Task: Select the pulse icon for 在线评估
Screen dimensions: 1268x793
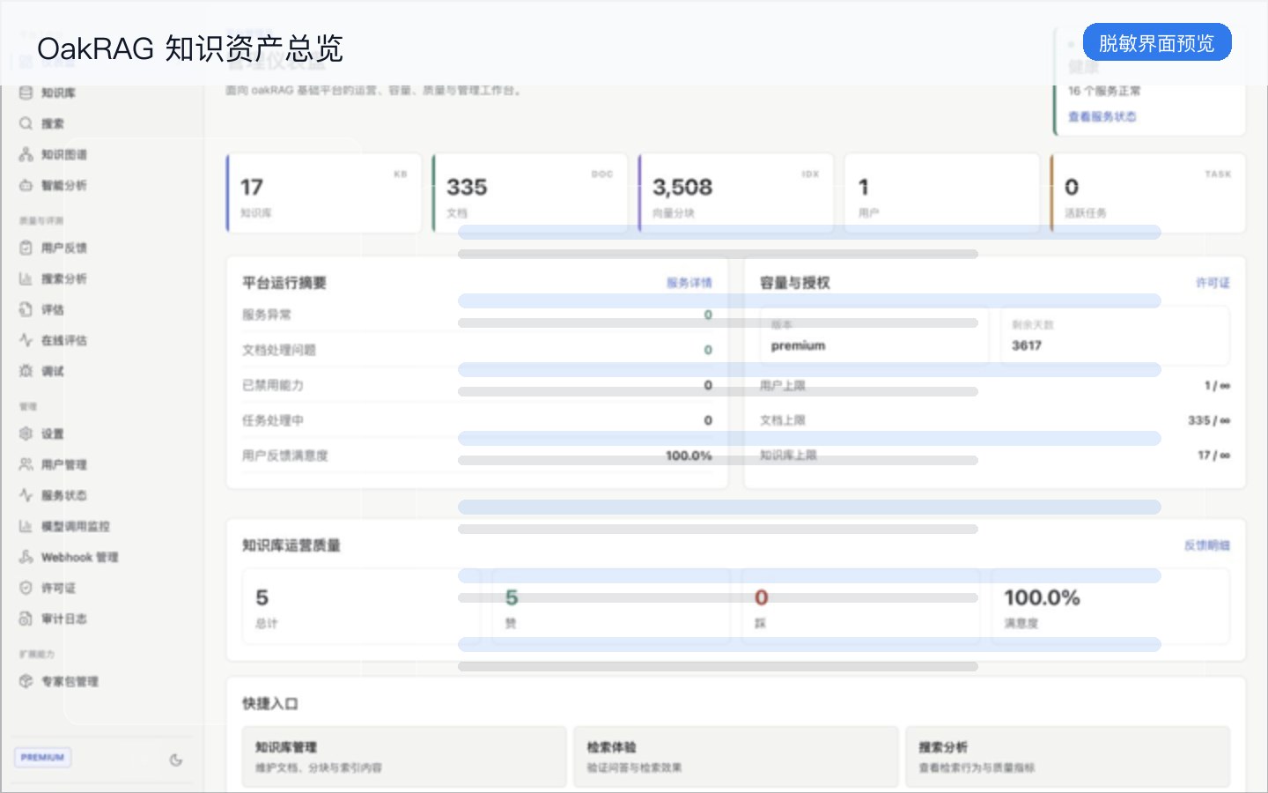Action: 26,340
